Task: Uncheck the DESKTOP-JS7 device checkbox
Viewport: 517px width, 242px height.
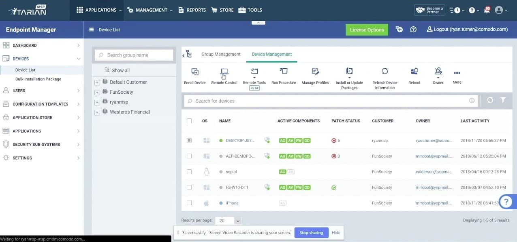Action: point(189,140)
